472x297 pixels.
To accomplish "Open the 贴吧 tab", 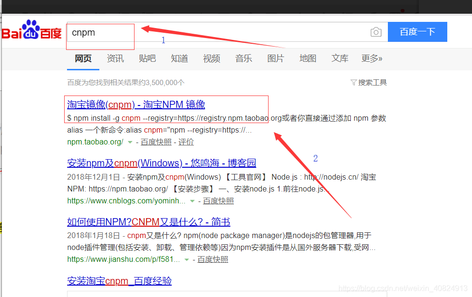I will pyautogui.click(x=147, y=58).
